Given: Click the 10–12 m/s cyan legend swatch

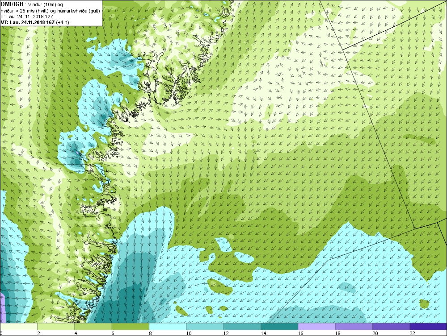Looking at the screenshot, I should pyautogui.click(x=205, y=327).
